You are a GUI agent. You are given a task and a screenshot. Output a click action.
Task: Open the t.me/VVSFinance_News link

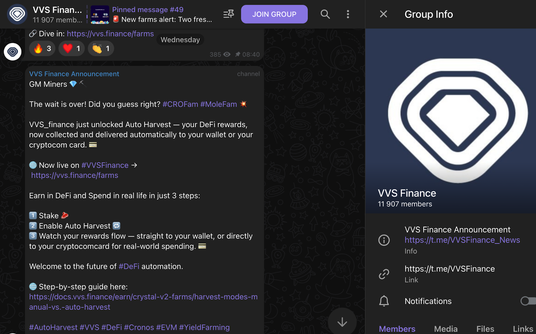[462, 240]
